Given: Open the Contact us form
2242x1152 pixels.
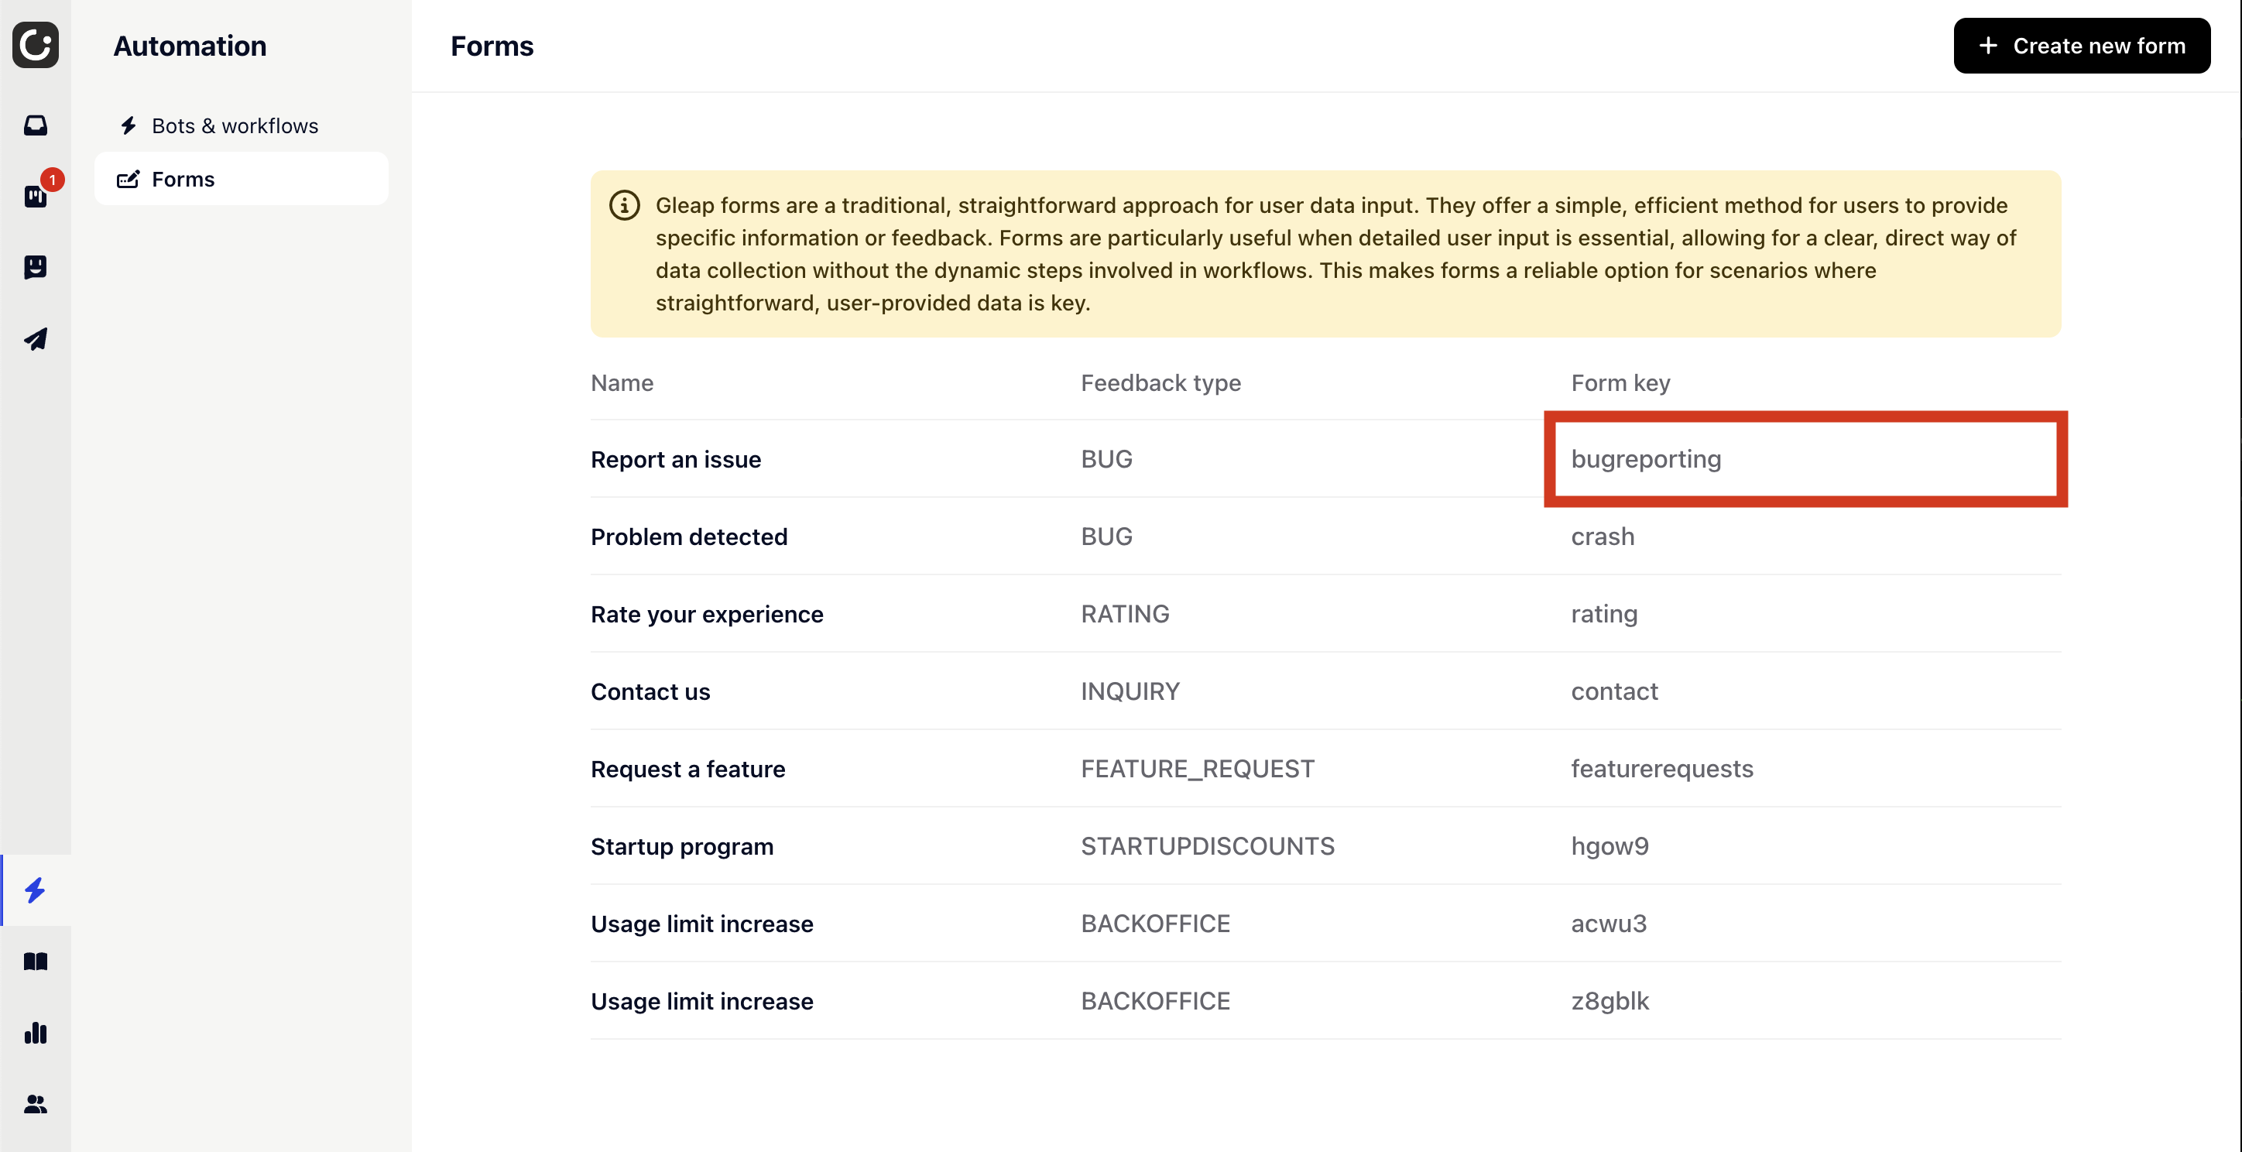Looking at the screenshot, I should pyautogui.click(x=650, y=691).
